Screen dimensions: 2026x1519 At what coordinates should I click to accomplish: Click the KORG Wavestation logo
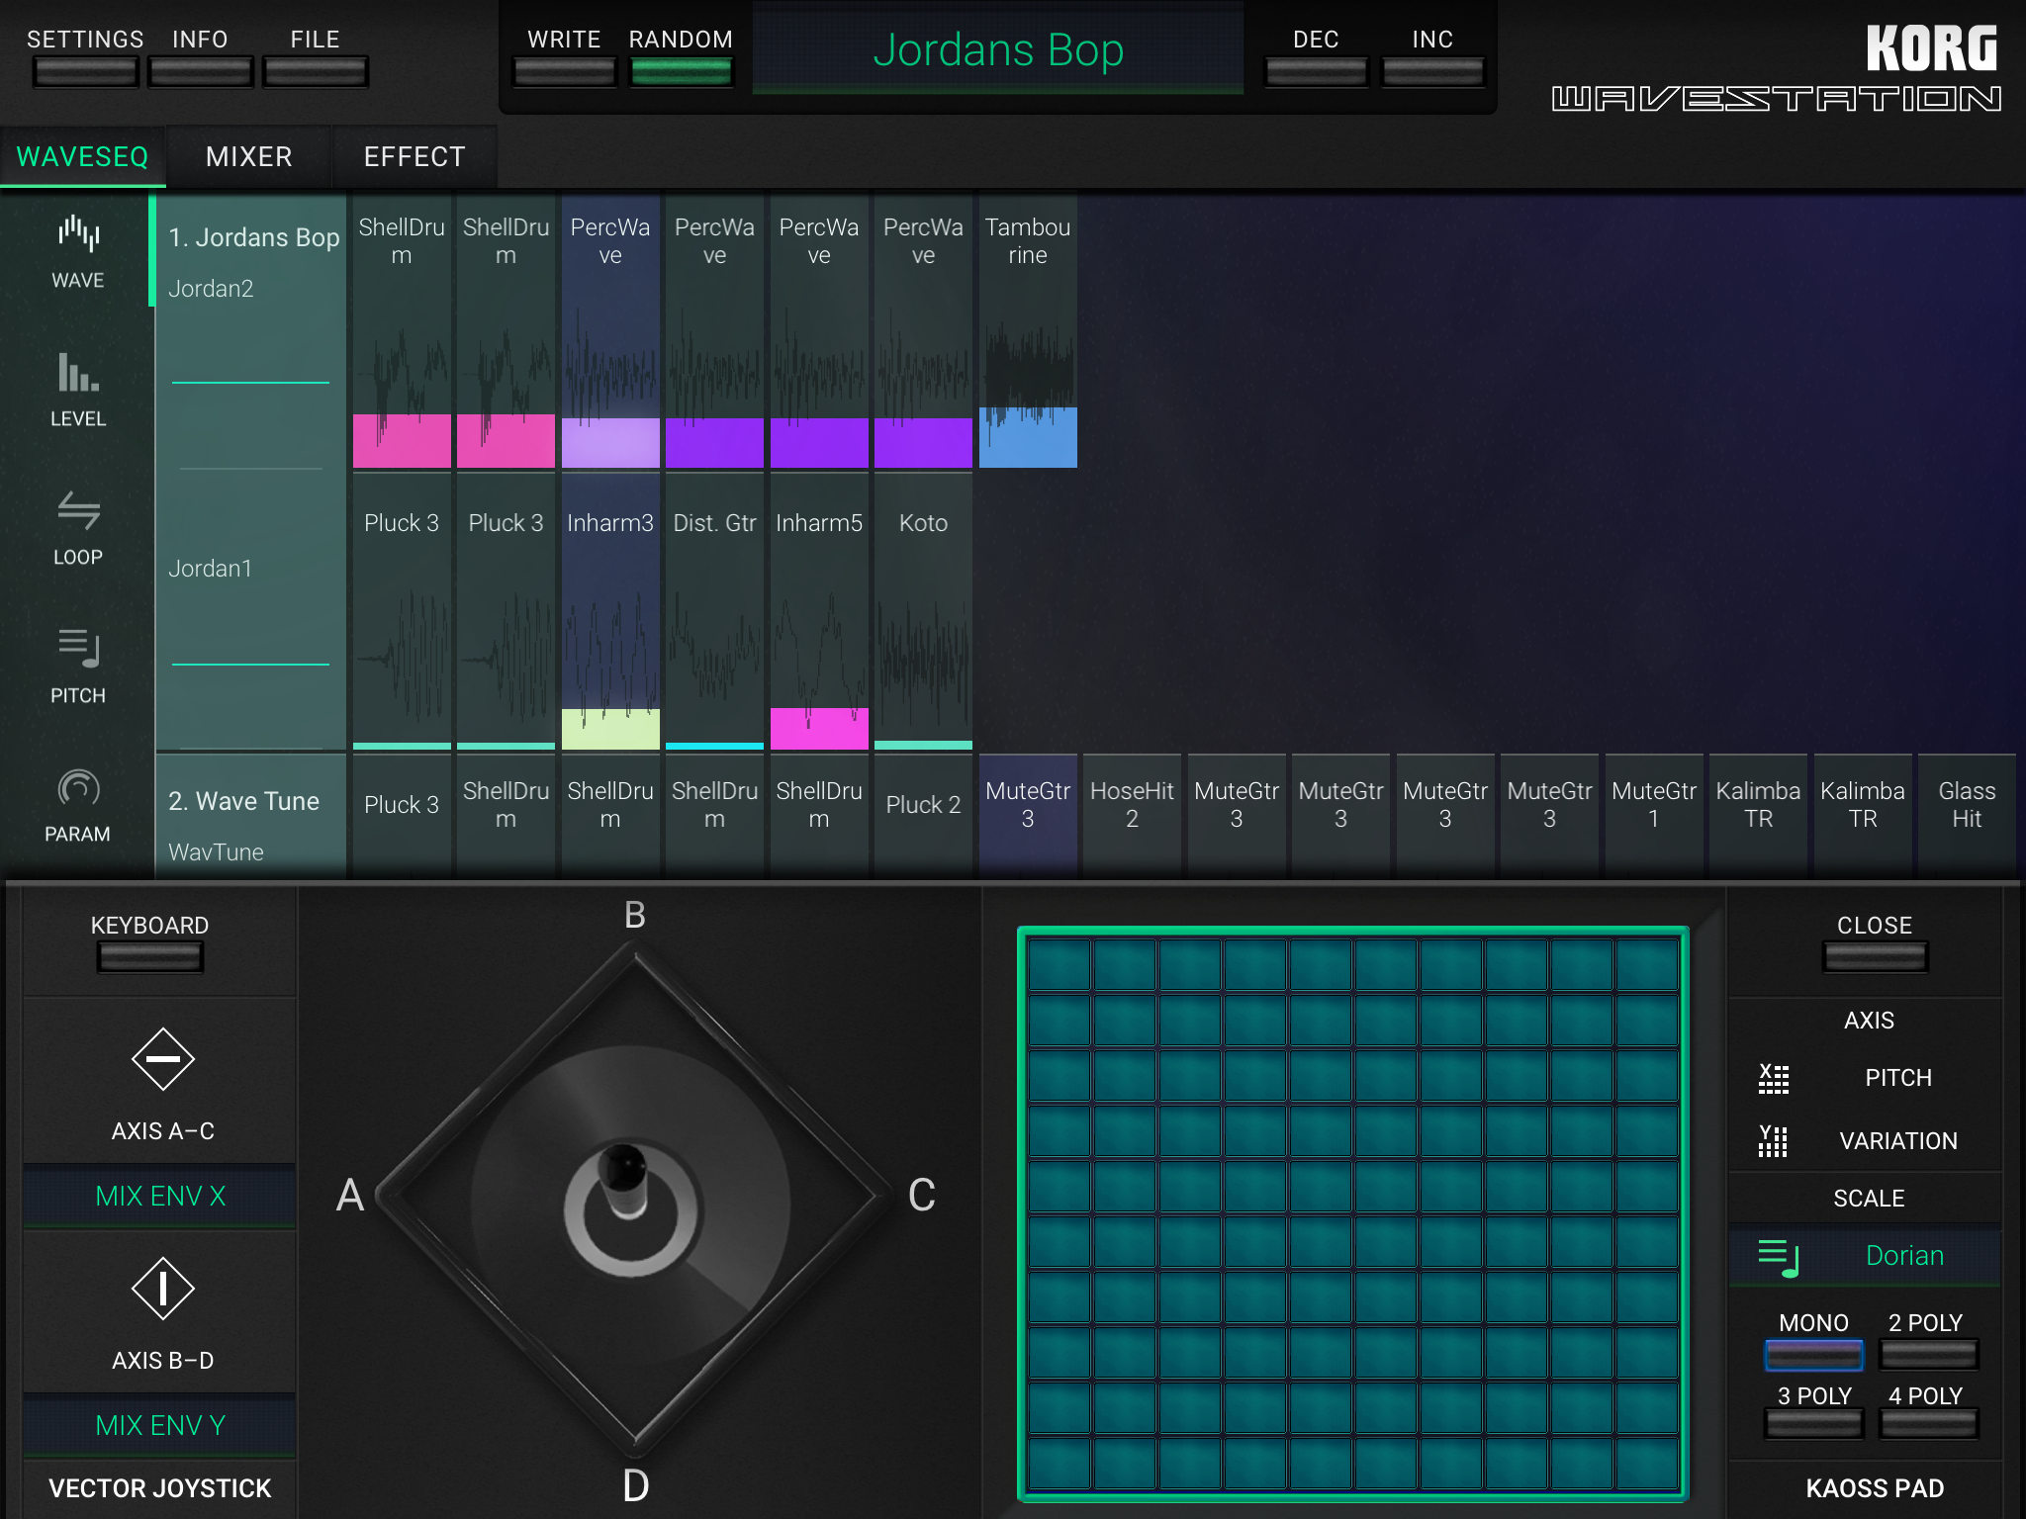point(1777,67)
